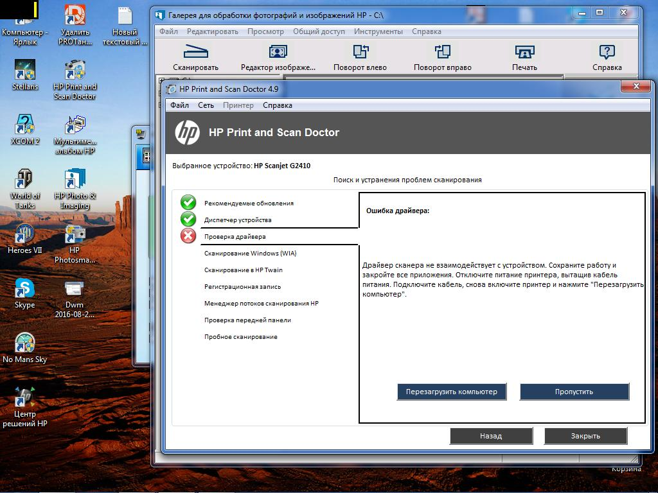Click the Печать printer icon in gallery

click(x=524, y=51)
